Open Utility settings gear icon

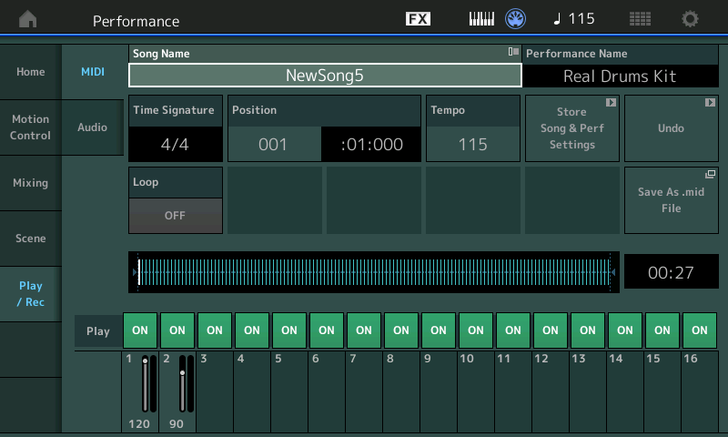[x=690, y=19]
